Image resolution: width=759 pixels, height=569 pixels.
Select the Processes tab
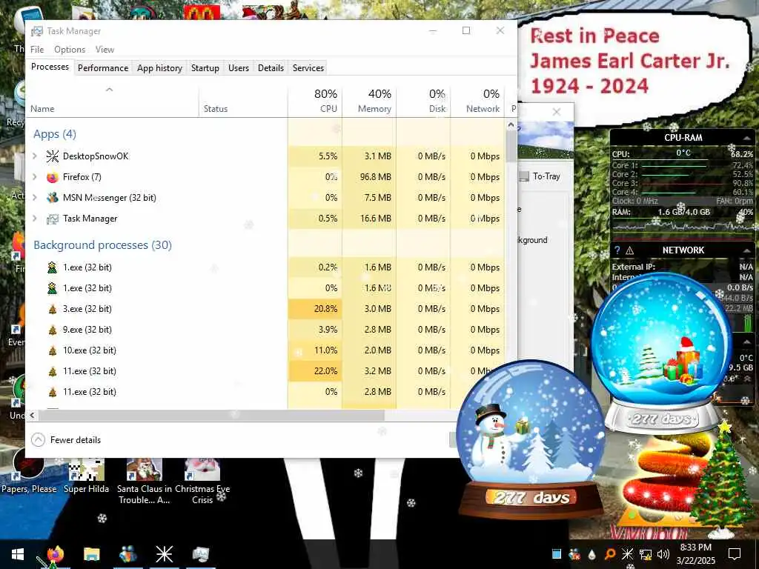50,67
